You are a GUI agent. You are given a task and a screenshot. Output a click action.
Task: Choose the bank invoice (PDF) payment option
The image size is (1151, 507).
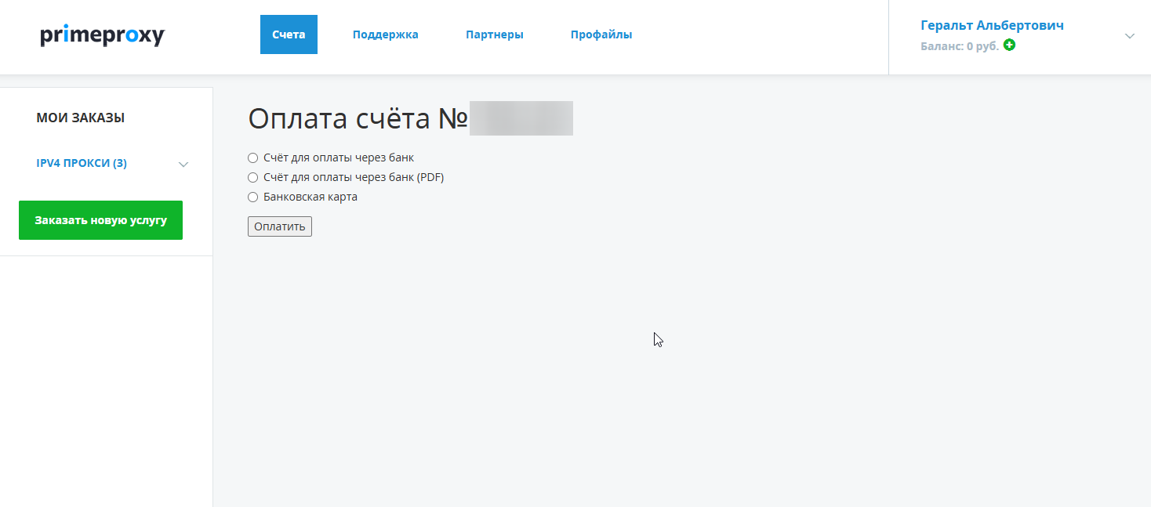252,177
